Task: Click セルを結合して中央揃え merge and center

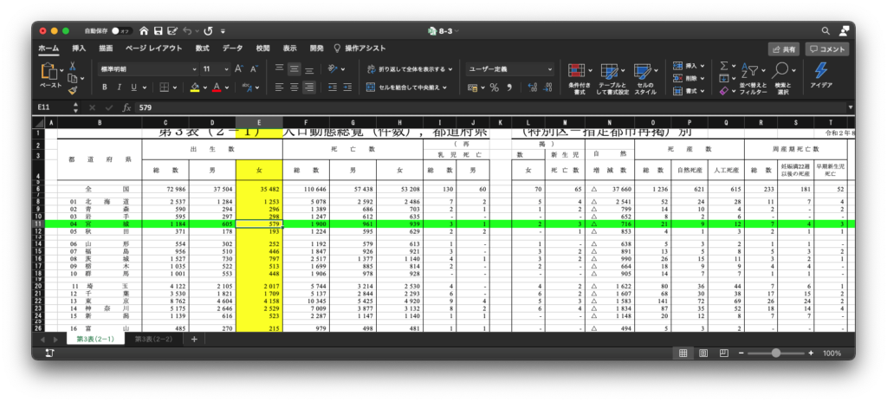Action: tap(406, 88)
